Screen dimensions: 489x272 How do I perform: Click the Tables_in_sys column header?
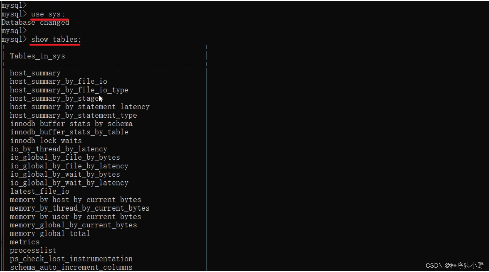click(x=37, y=56)
